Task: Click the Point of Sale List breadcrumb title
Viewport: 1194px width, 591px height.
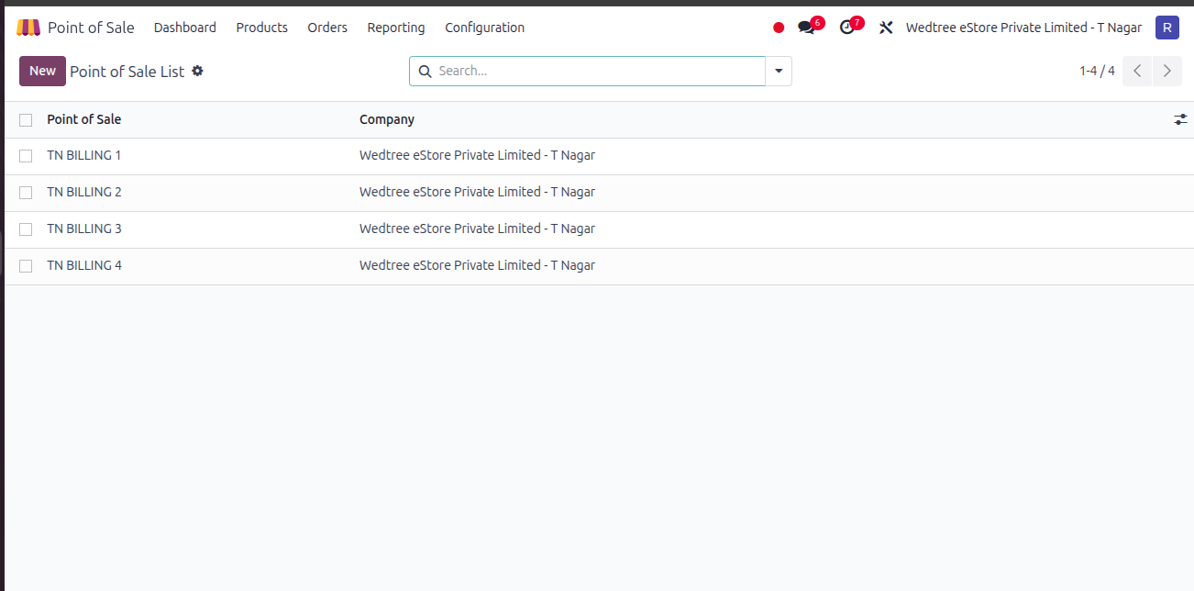Action: pyautogui.click(x=127, y=71)
